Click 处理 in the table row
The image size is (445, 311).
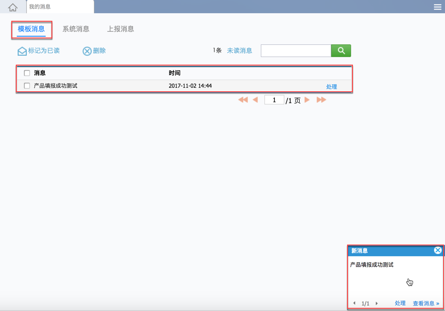pyautogui.click(x=331, y=87)
